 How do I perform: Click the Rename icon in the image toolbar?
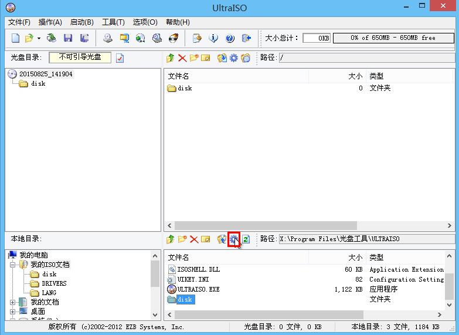pos(206,58)
